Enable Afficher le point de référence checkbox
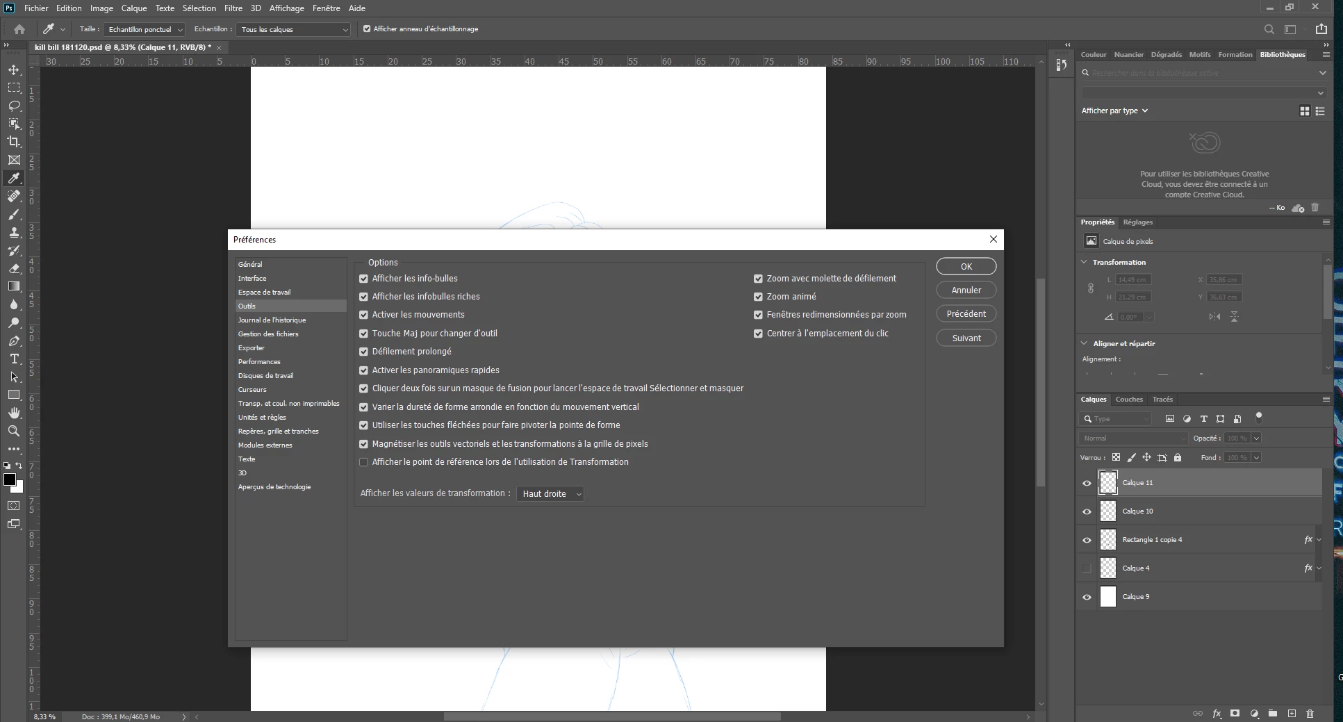This screenshot has height=722, width=1343. (x=363, y=462)
